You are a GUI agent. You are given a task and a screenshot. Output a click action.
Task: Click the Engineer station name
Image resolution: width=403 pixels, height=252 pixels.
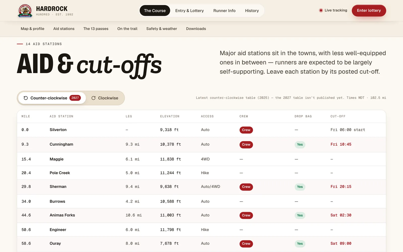pos(58,230)
